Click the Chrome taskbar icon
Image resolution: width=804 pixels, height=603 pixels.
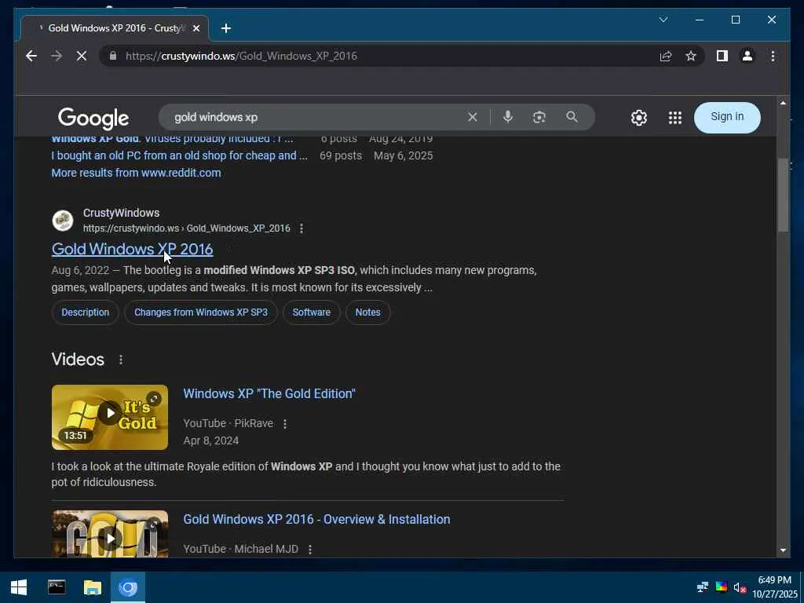[x=128, y=587]
